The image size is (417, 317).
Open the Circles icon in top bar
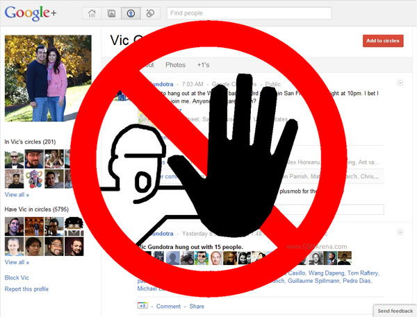pos(149,13)
